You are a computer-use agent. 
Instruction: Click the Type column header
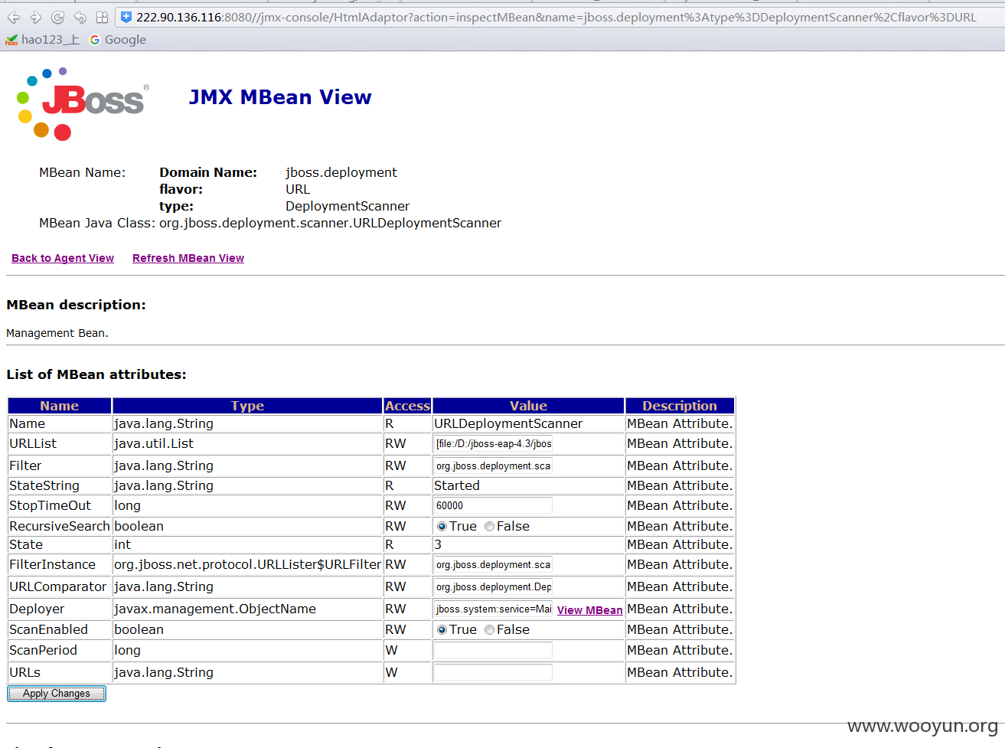coord(247,406)
